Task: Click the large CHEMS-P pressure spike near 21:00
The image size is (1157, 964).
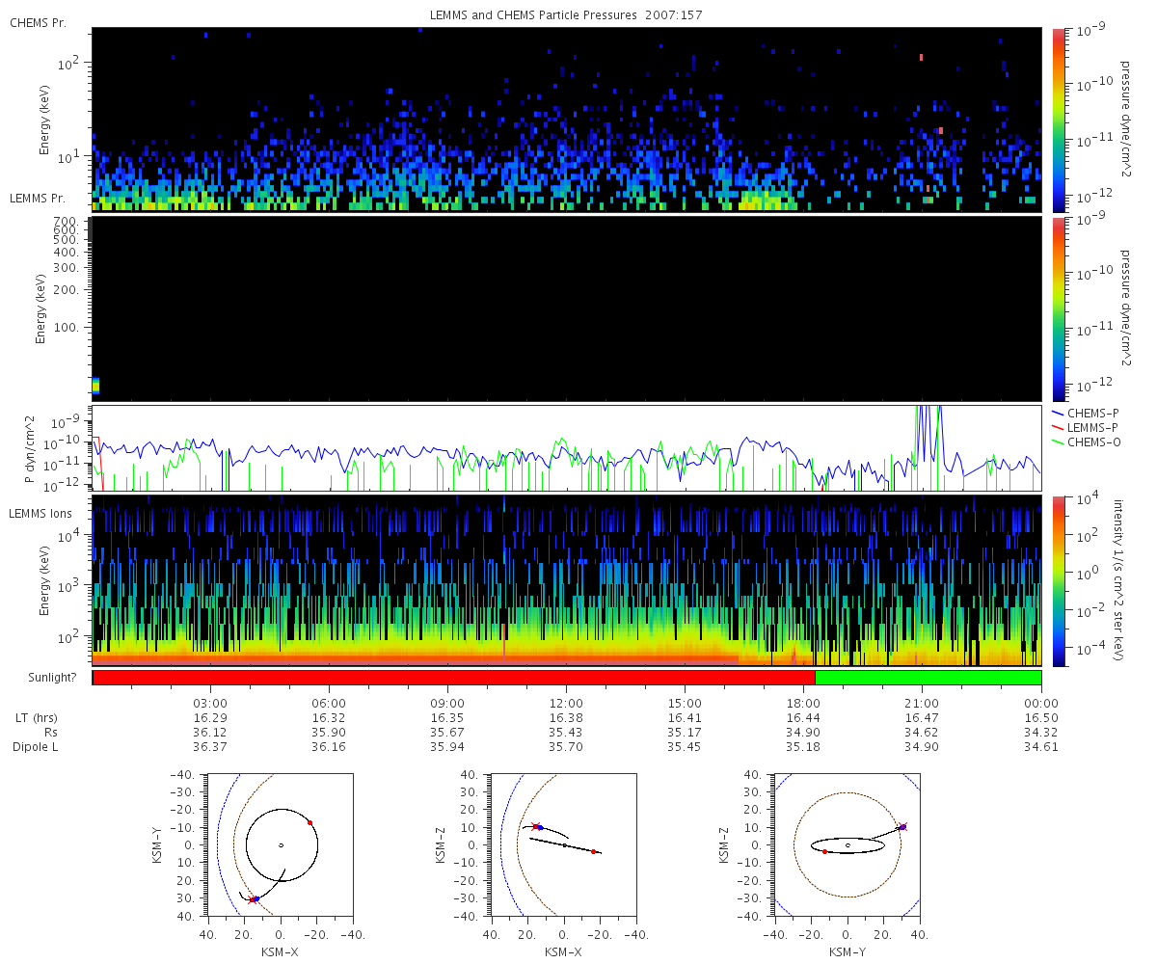Action: click(x=927, y=429)
